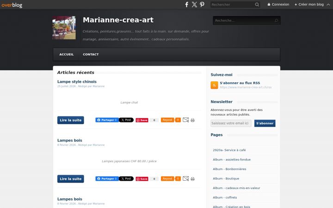This screenshot has height=208, width=333.
Task: Click the search icon in blog Recherche field
Action: (276, 21)
